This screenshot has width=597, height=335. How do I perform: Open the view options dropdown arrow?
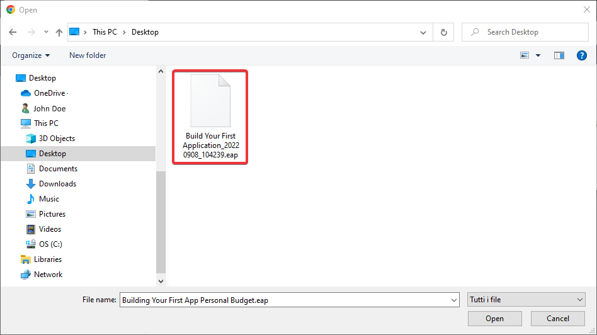(538, 55)
